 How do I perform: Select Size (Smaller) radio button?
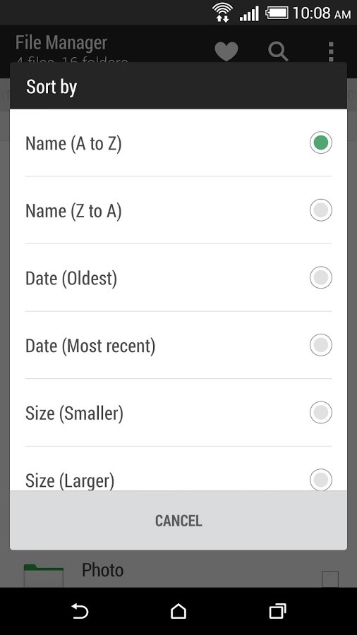tap(321, 412)
